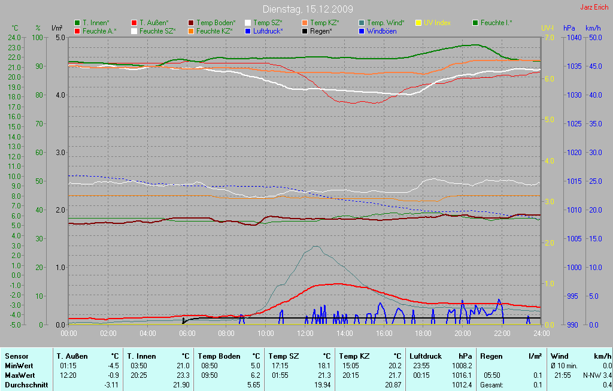Click the 'Luftdruck' table column header
Viewport: 613px width, 391px height.
click(426, 356)
